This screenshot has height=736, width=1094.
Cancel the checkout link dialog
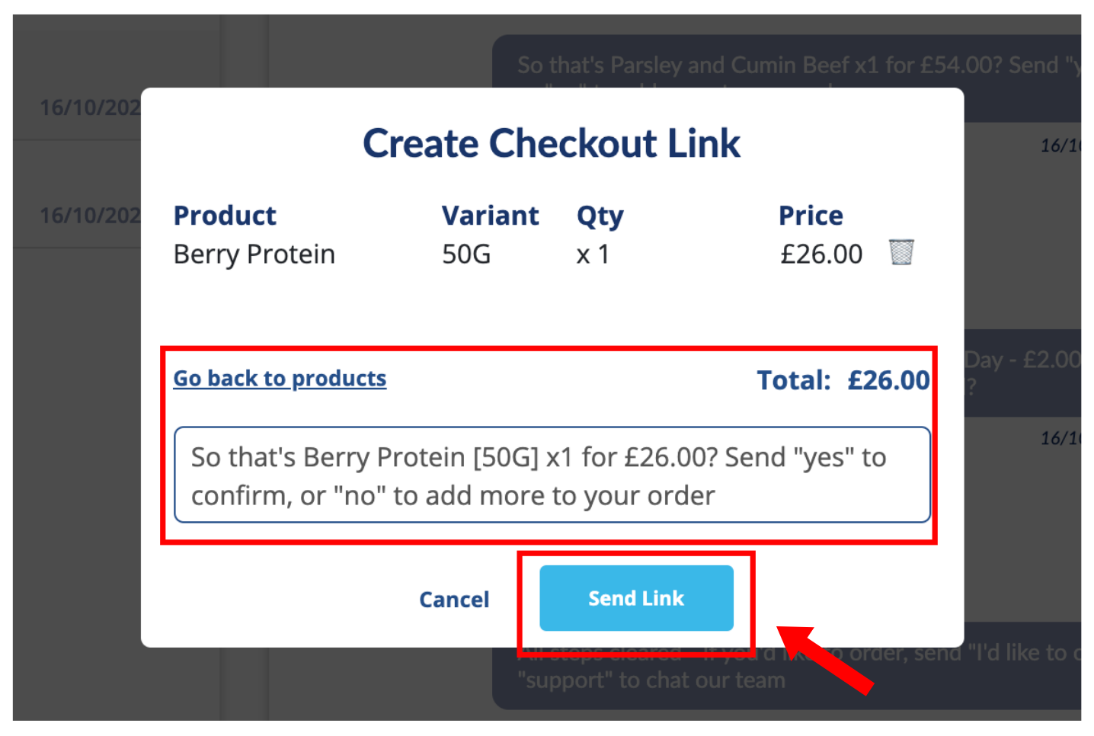(x=454, y=600)
